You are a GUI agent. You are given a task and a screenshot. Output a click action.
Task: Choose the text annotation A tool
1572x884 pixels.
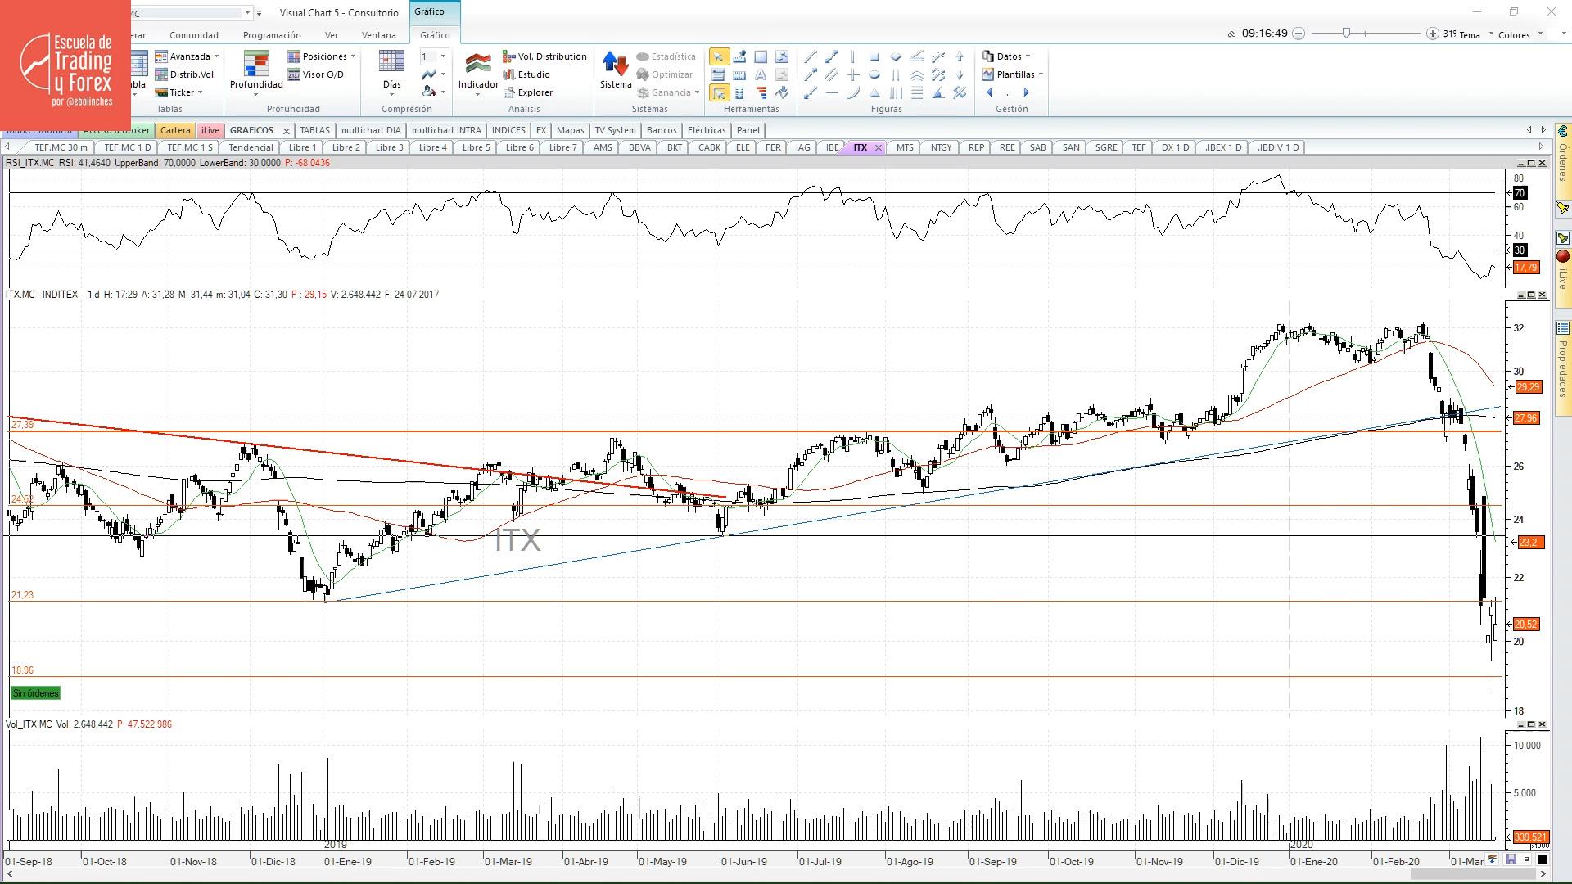coord(761,74)
